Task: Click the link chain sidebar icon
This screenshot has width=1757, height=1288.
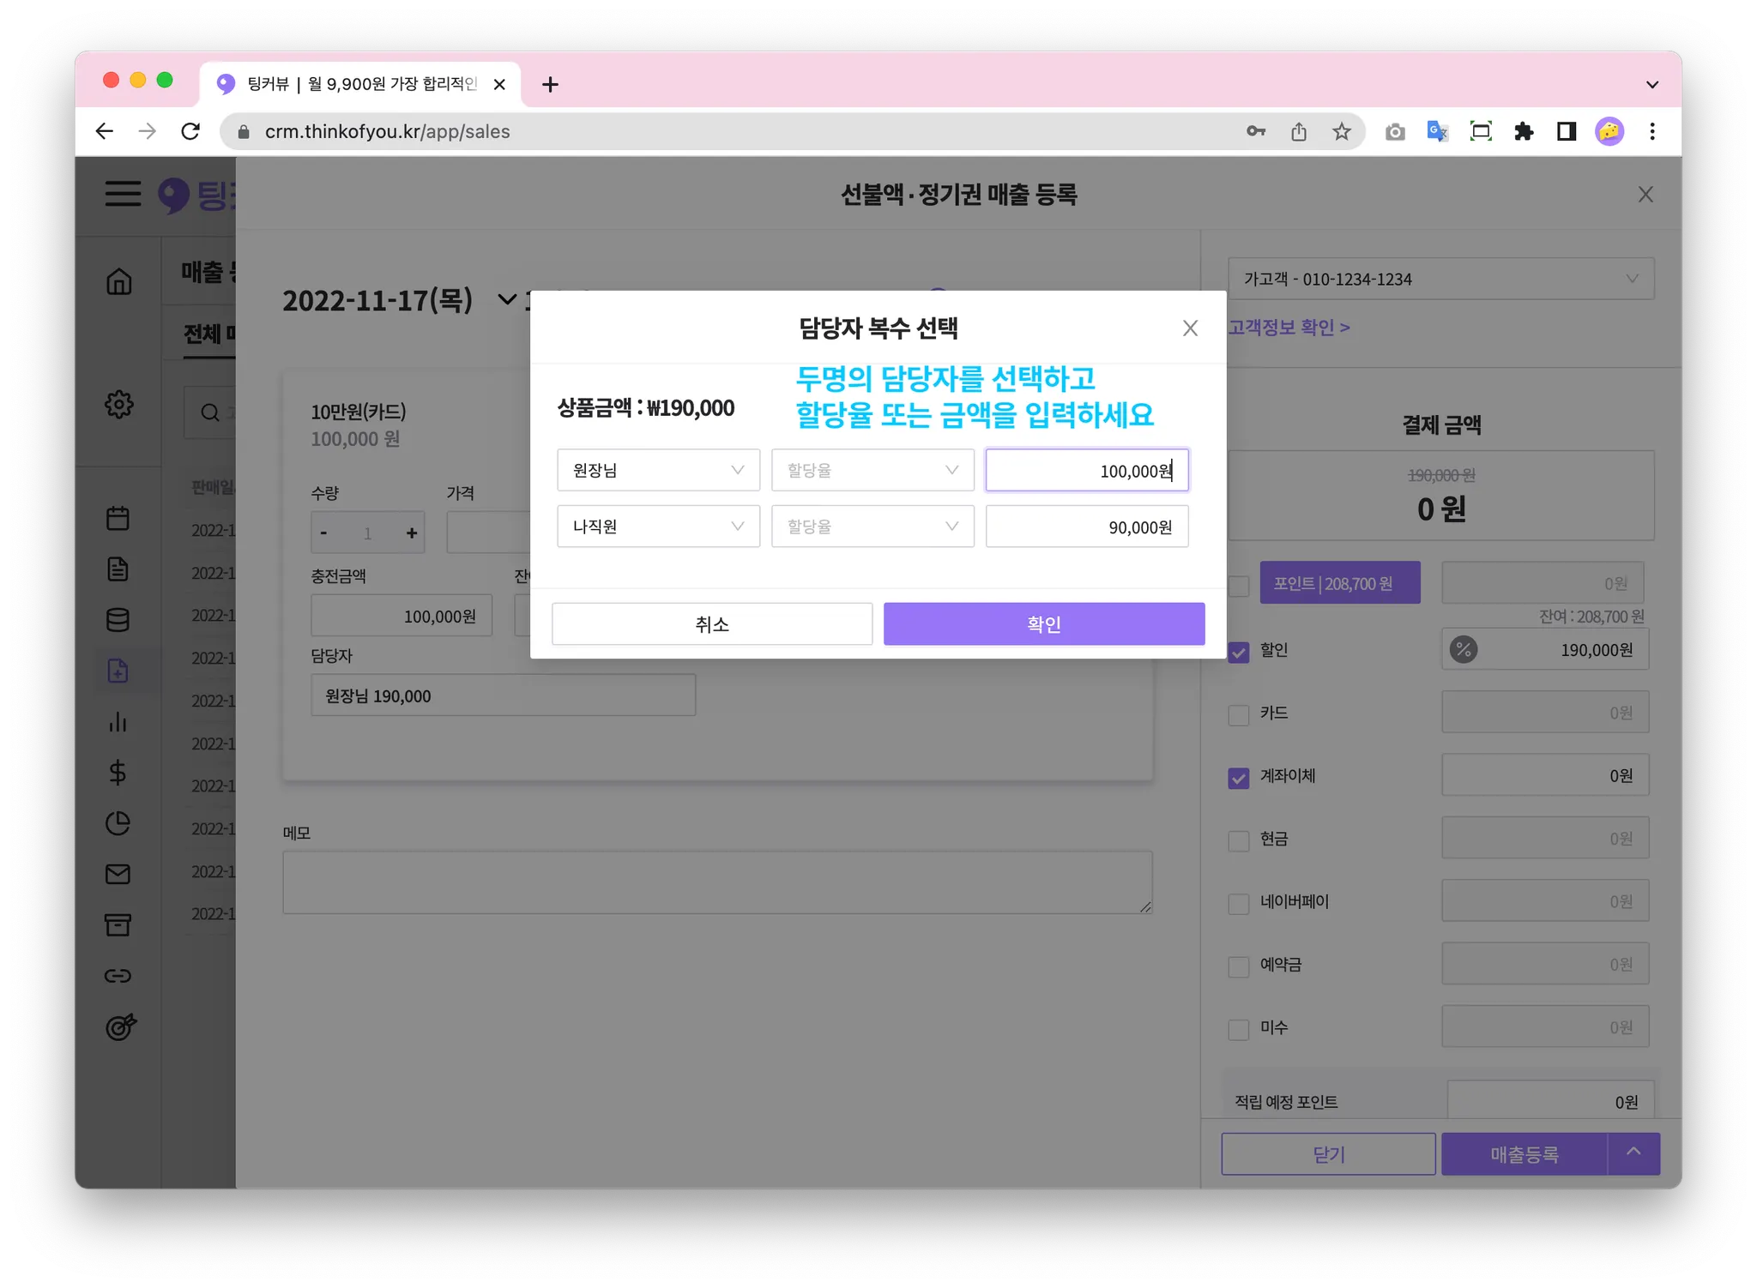Action: [x=118, y=976]
